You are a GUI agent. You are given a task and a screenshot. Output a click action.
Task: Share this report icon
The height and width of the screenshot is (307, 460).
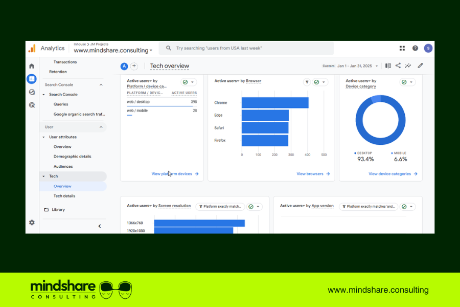coord(398,65)
